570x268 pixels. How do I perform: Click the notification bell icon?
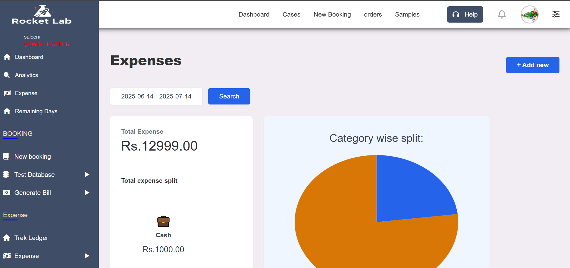tap(502, 14)
